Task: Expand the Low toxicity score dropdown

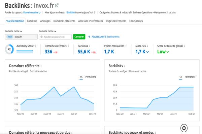Action: tap(163, 52)
